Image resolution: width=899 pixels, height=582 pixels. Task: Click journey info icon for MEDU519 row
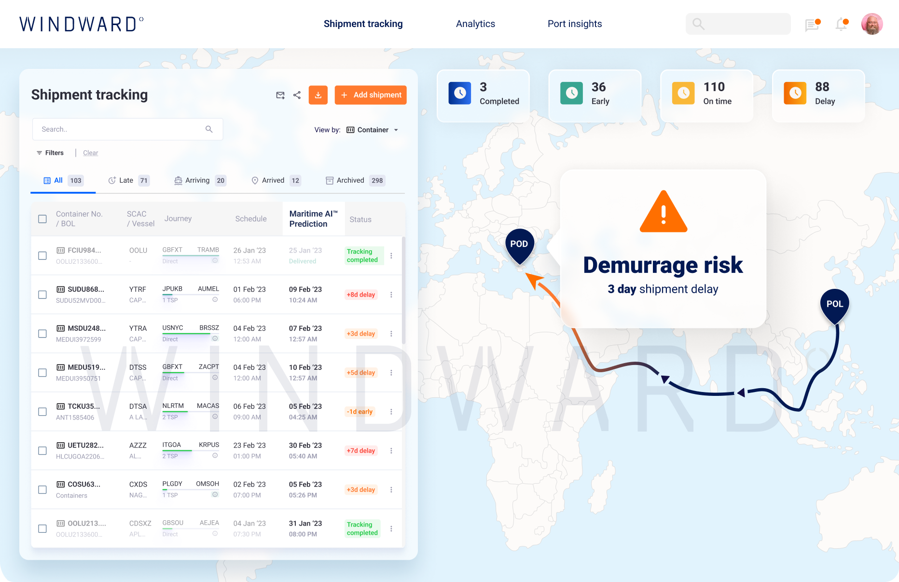tap(215, 378)
